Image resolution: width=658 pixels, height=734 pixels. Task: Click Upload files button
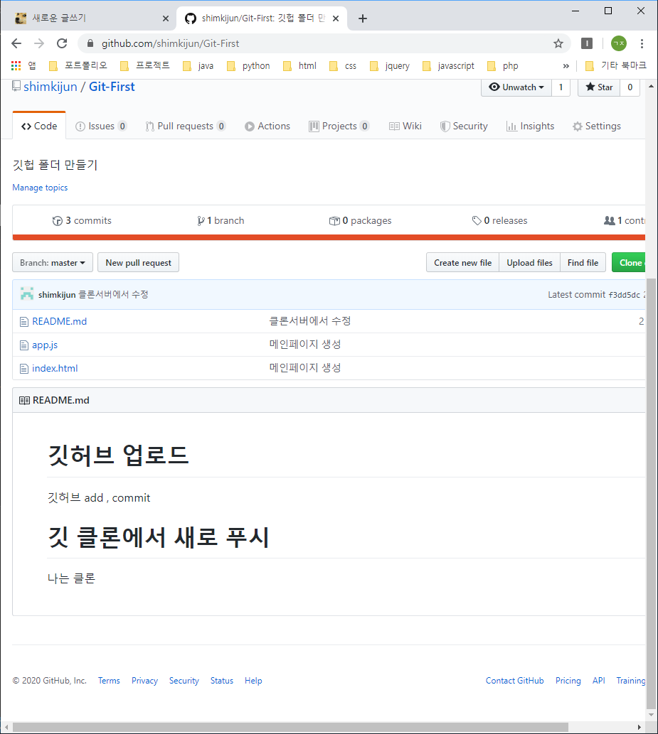pos(529,263)
